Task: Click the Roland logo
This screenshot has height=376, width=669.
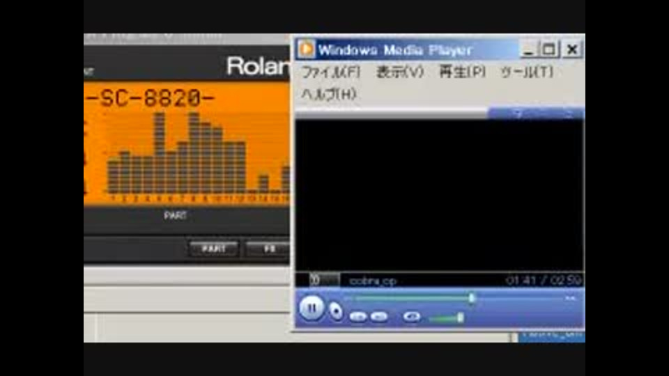Action: point(258,66)
